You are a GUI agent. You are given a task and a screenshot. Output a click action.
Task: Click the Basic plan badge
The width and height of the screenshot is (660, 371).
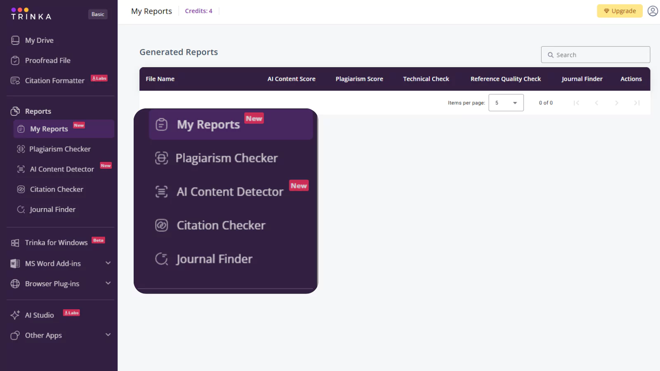[98, 14]
